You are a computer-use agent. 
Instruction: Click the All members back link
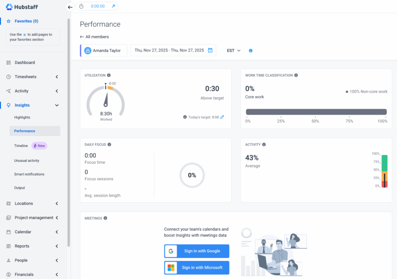point(94,36)
